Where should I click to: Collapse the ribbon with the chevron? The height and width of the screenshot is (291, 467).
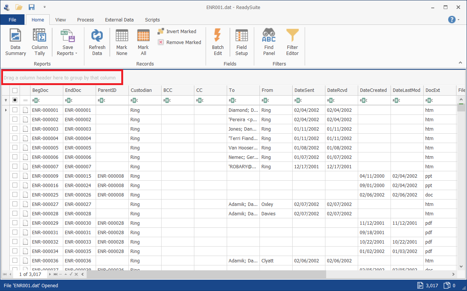(460, 62)
